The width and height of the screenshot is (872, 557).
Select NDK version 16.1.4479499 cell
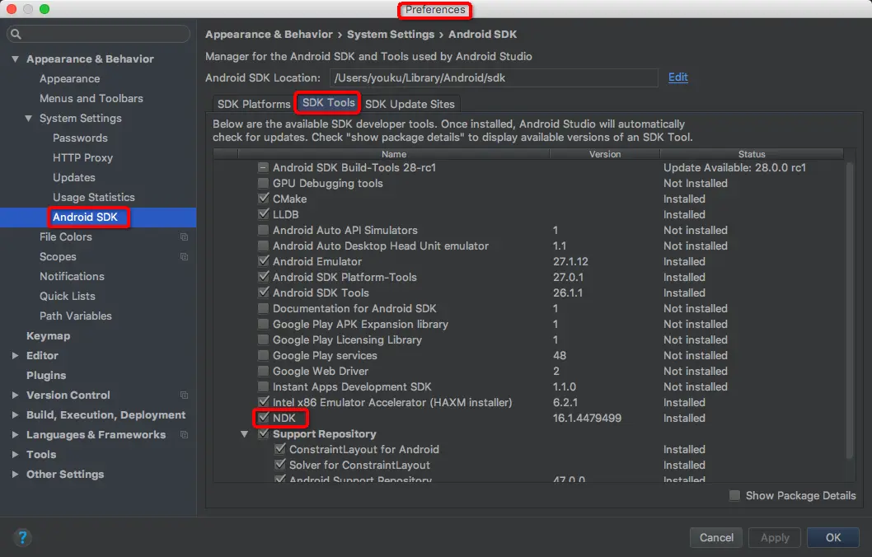587,418
